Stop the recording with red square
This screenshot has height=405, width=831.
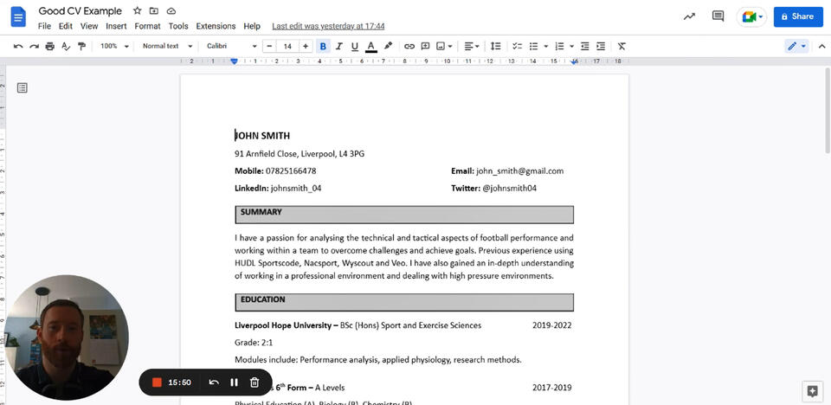[x=157, y=382]
